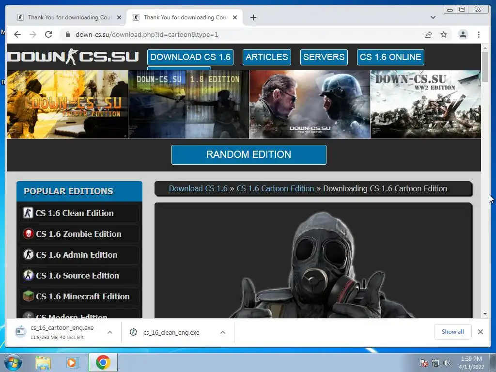View site security padlock info
The height and width of the screenshot is (372, 496).
67,34
